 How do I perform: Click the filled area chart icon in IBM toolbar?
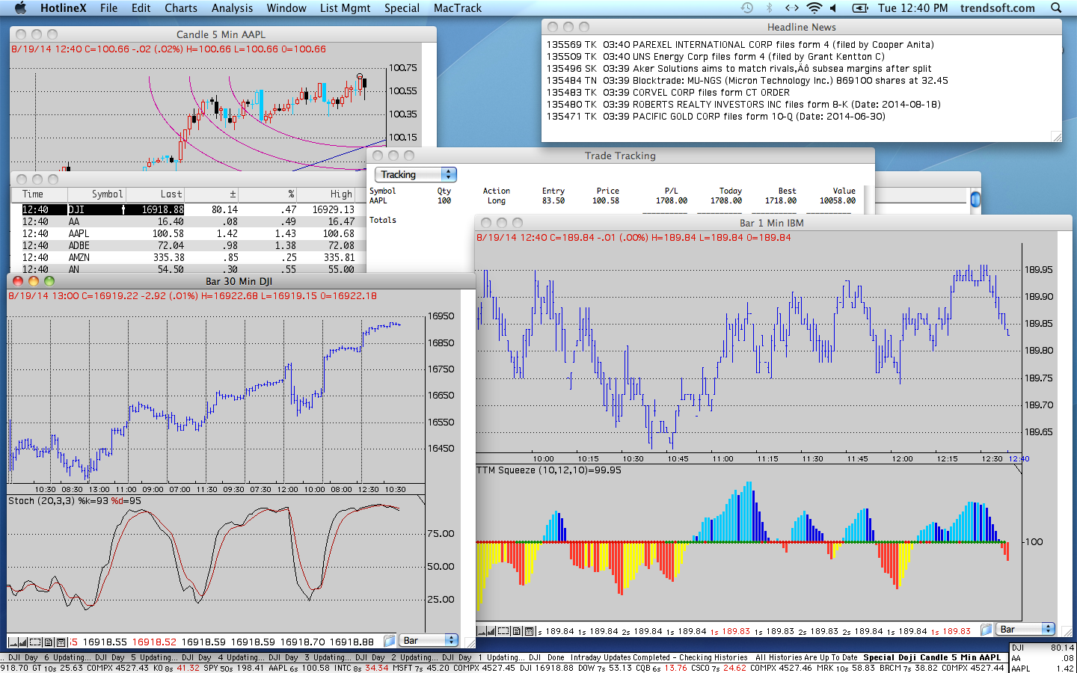coord(491,631)
